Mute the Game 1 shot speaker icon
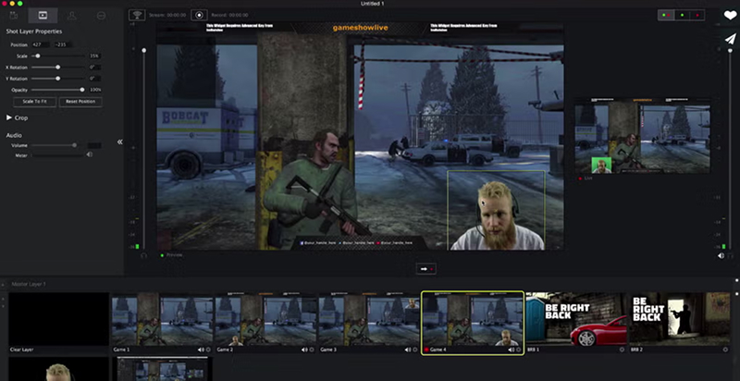The height and width of the screenshot is (381, 740). point(201,350)
